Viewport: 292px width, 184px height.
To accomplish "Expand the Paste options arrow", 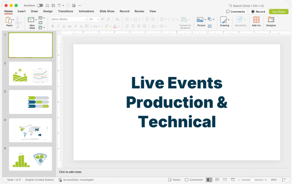I will [14, 20].
